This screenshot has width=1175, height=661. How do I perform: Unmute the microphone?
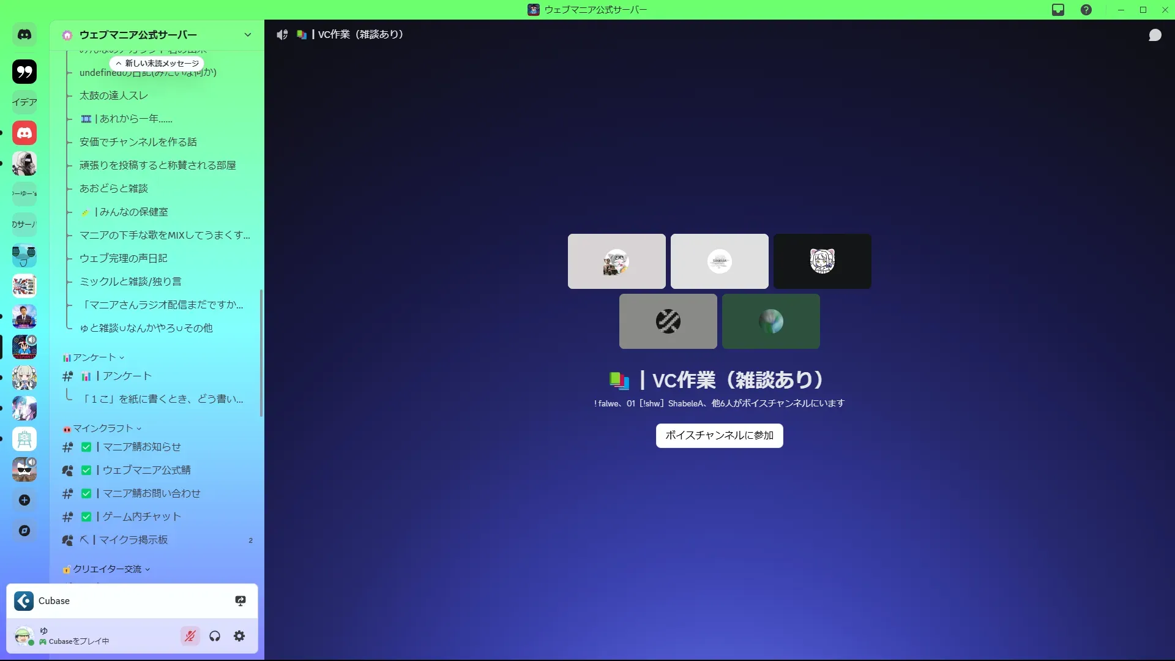coord(190,636)
